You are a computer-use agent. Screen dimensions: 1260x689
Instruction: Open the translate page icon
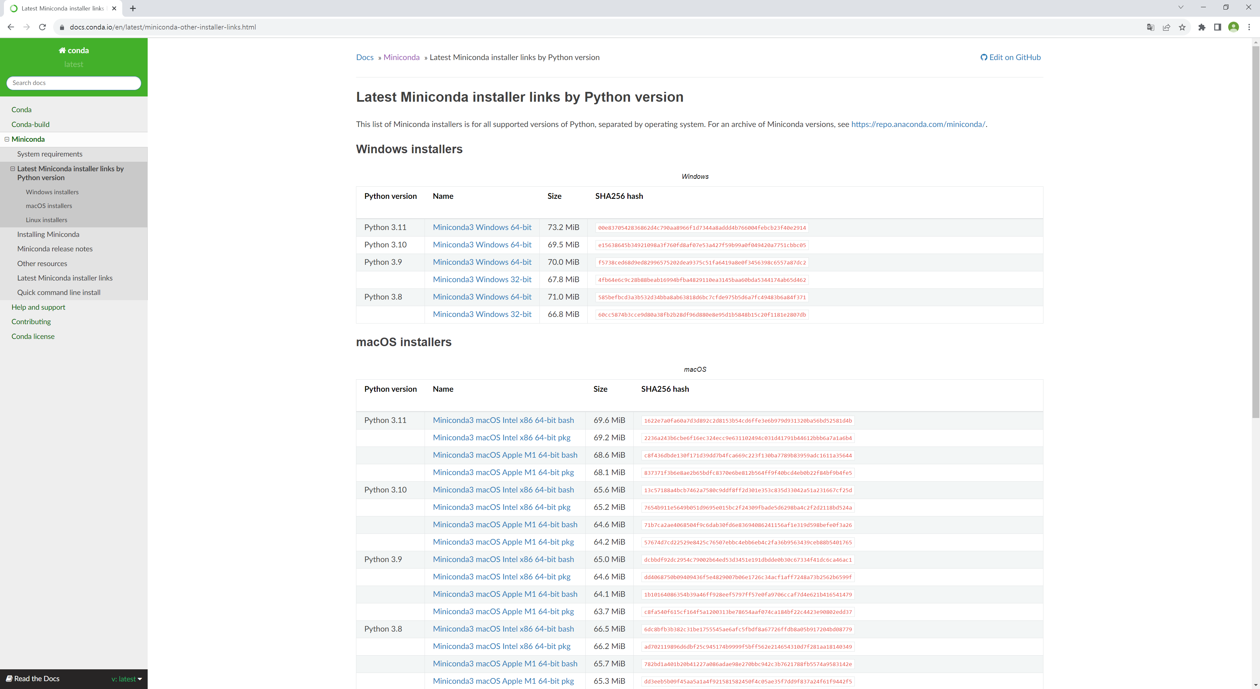(x=1150, y=27)
